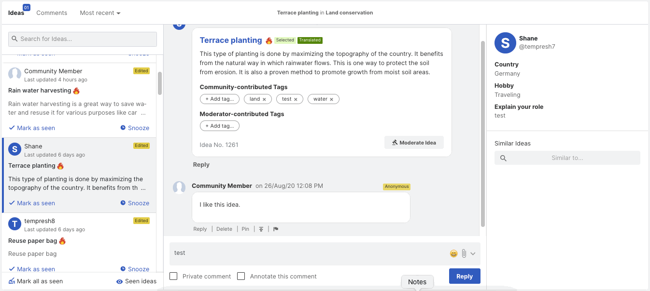
Task: Click the paperclip attachment icon
Action: tap(464, 253)
